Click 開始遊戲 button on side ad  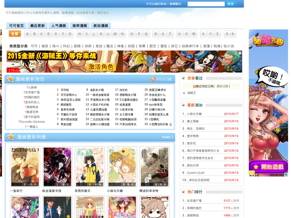pyautogui.click(x=268, y=167)
